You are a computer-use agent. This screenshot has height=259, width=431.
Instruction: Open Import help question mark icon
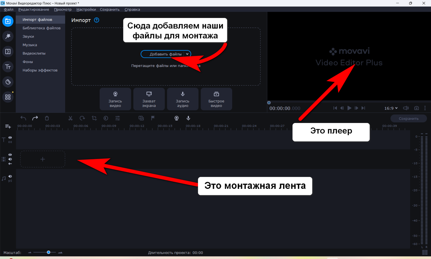coord(96,20)
